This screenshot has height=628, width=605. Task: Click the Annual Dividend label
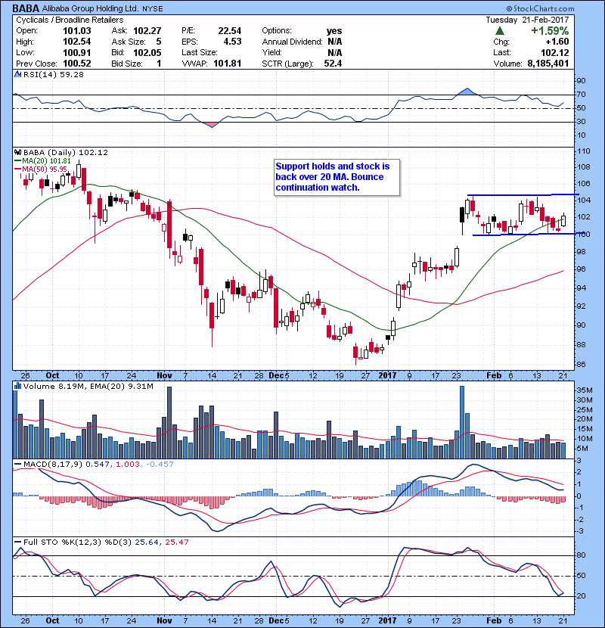[x=292, y=42]
